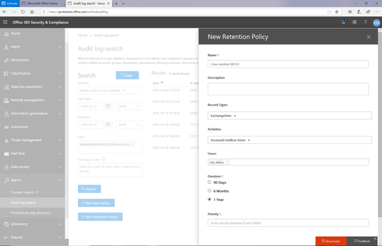Click the Classification icon in sidebar

(7, 74)
